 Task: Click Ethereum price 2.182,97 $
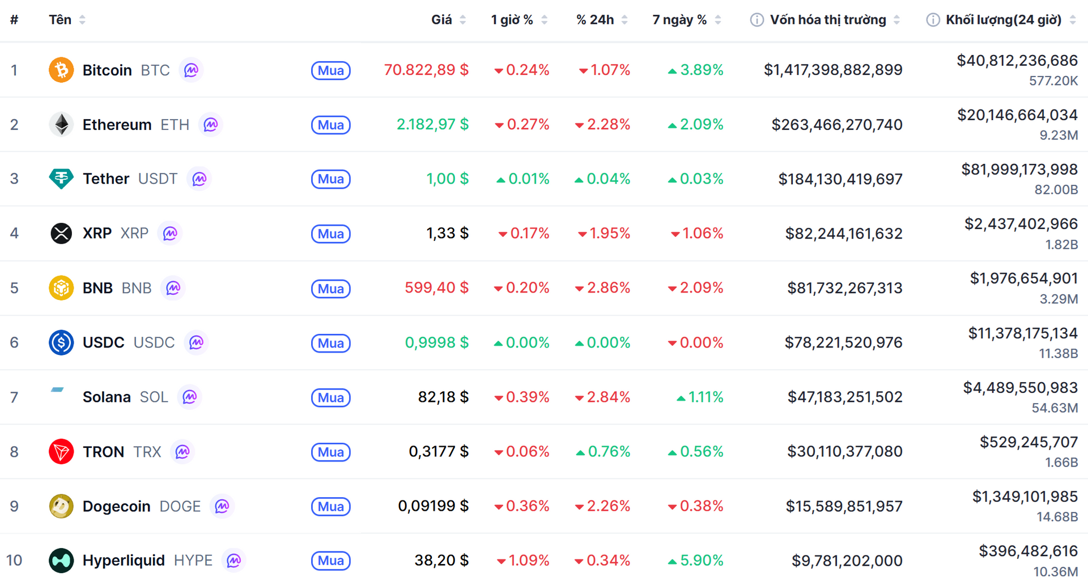[x=432, y=124]
